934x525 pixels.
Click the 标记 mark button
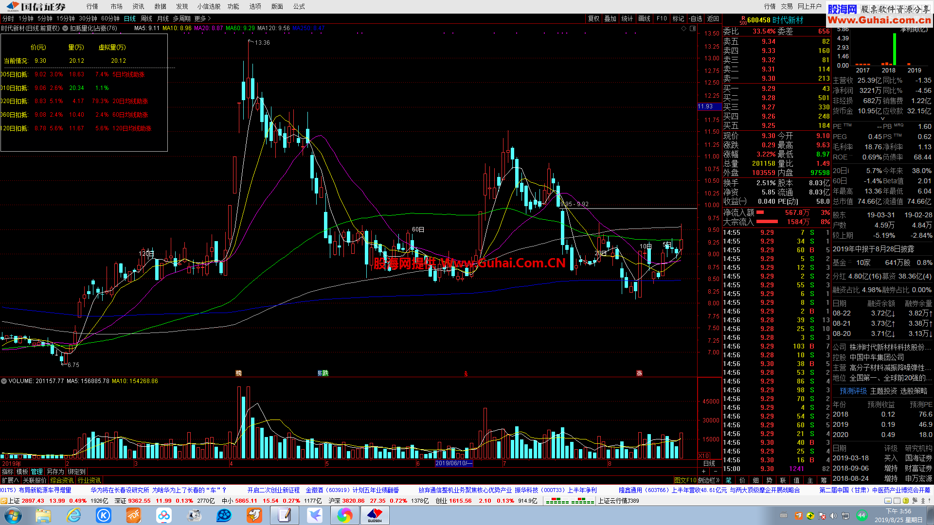click(x=679, y=18)
